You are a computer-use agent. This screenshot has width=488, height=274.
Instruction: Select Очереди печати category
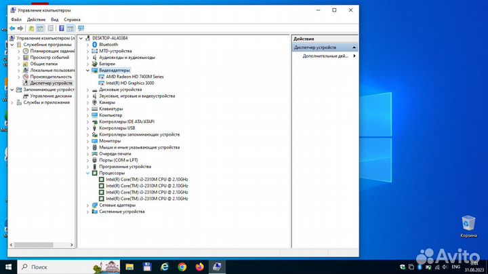115,154
